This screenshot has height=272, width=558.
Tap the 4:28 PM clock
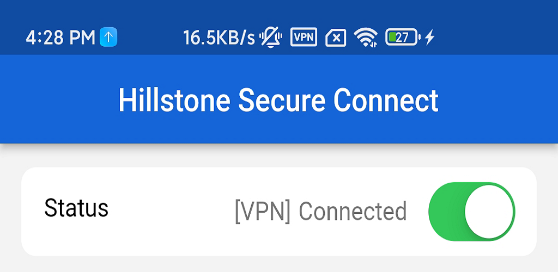(60, 38)
